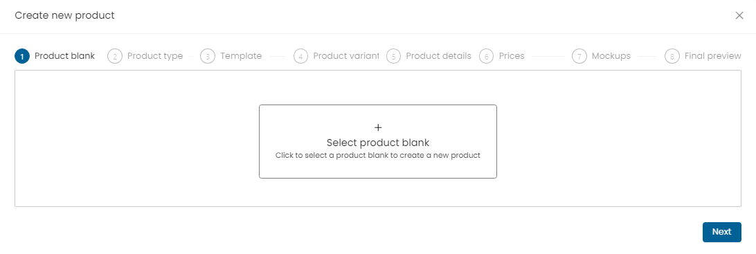The height and width of the screenshot is (254, 756).
Task: Click the step 3 circle icon
Action: tap(208, 56)
